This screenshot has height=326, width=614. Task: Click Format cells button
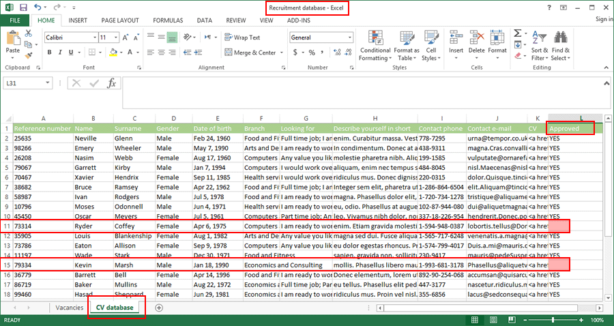(x=497, y=46)
